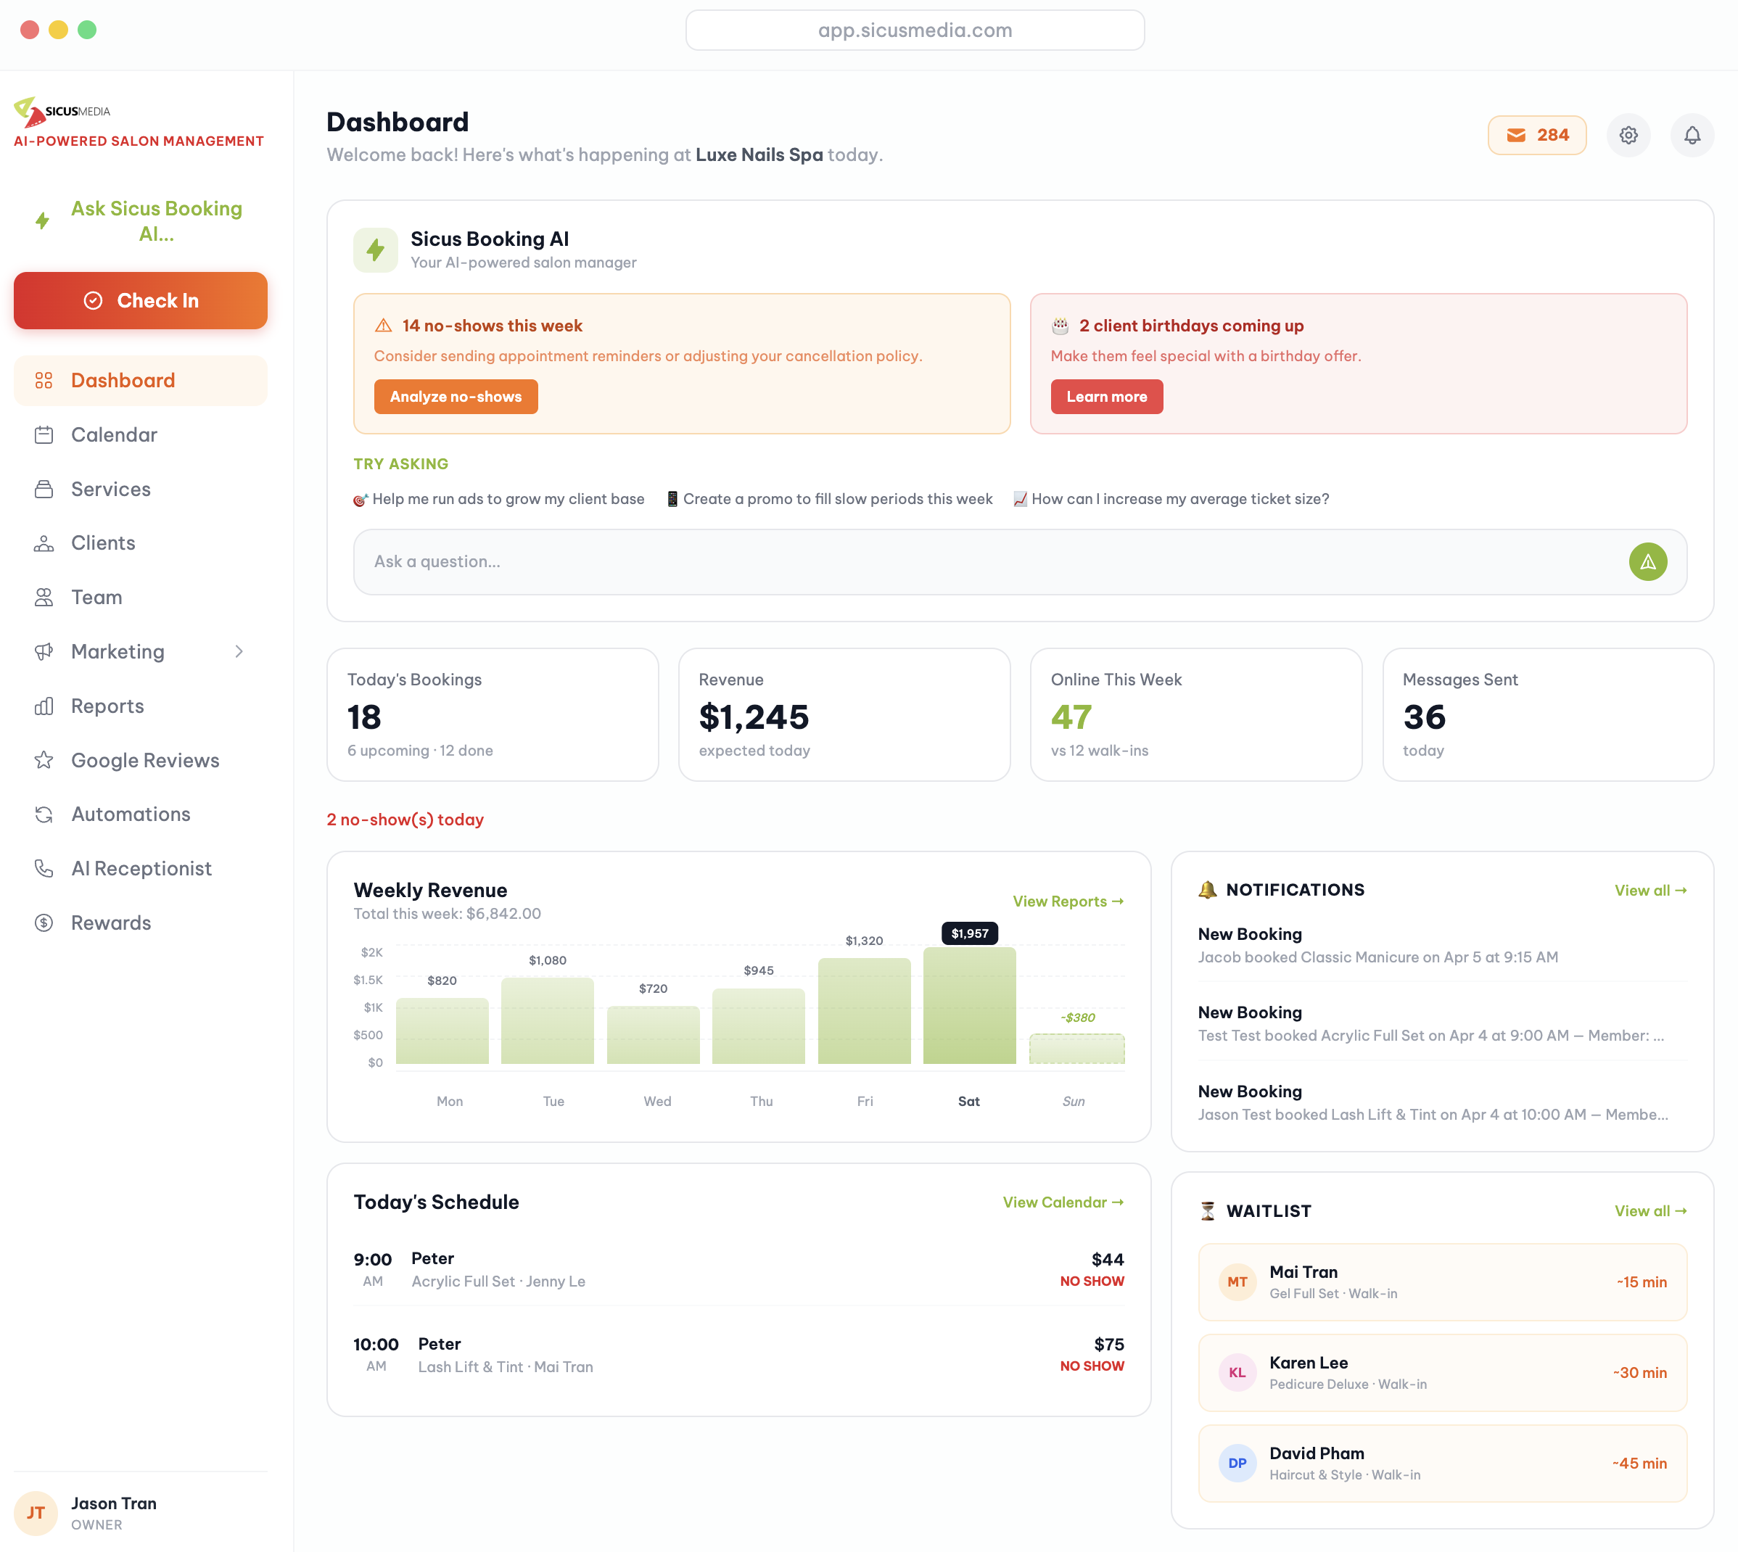Click the Sicus Booking AI lightning icon
The height and width of the screenshot is (1552, 1738).
375,250
